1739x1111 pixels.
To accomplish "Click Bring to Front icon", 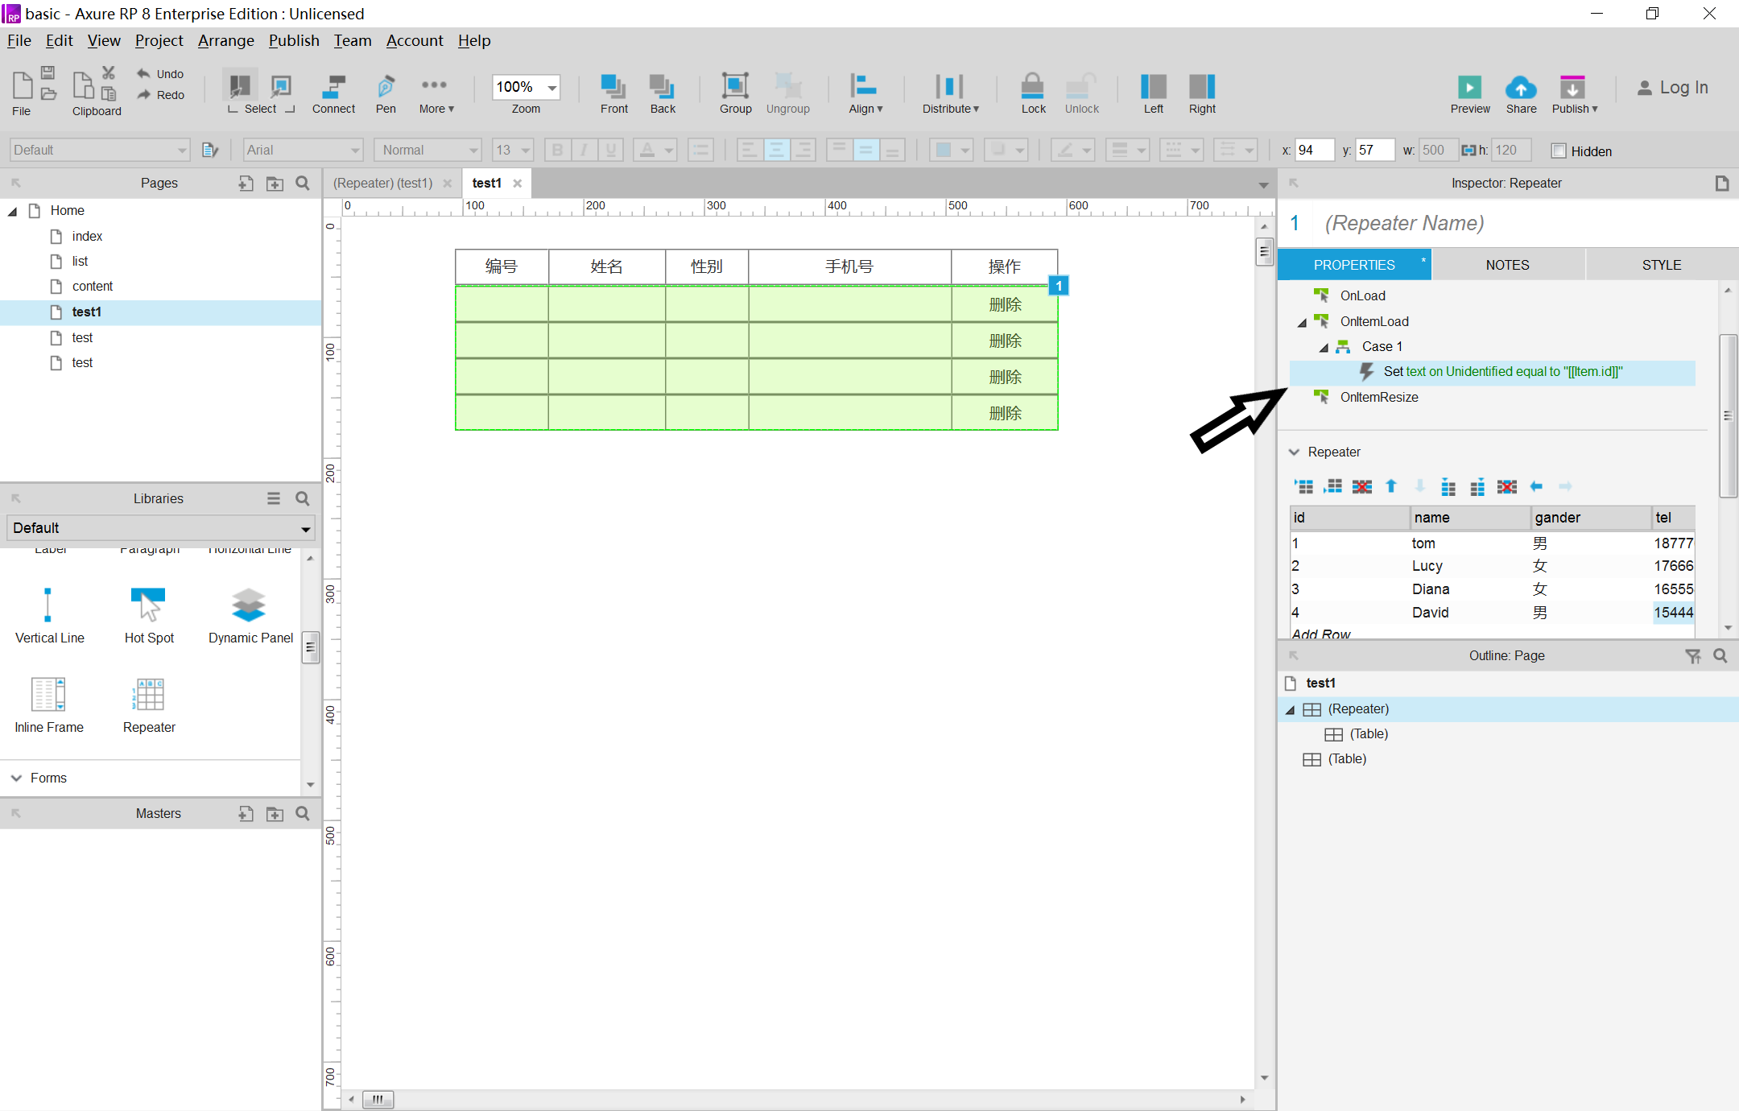I will pyautogui.click(x=613, y=87).
